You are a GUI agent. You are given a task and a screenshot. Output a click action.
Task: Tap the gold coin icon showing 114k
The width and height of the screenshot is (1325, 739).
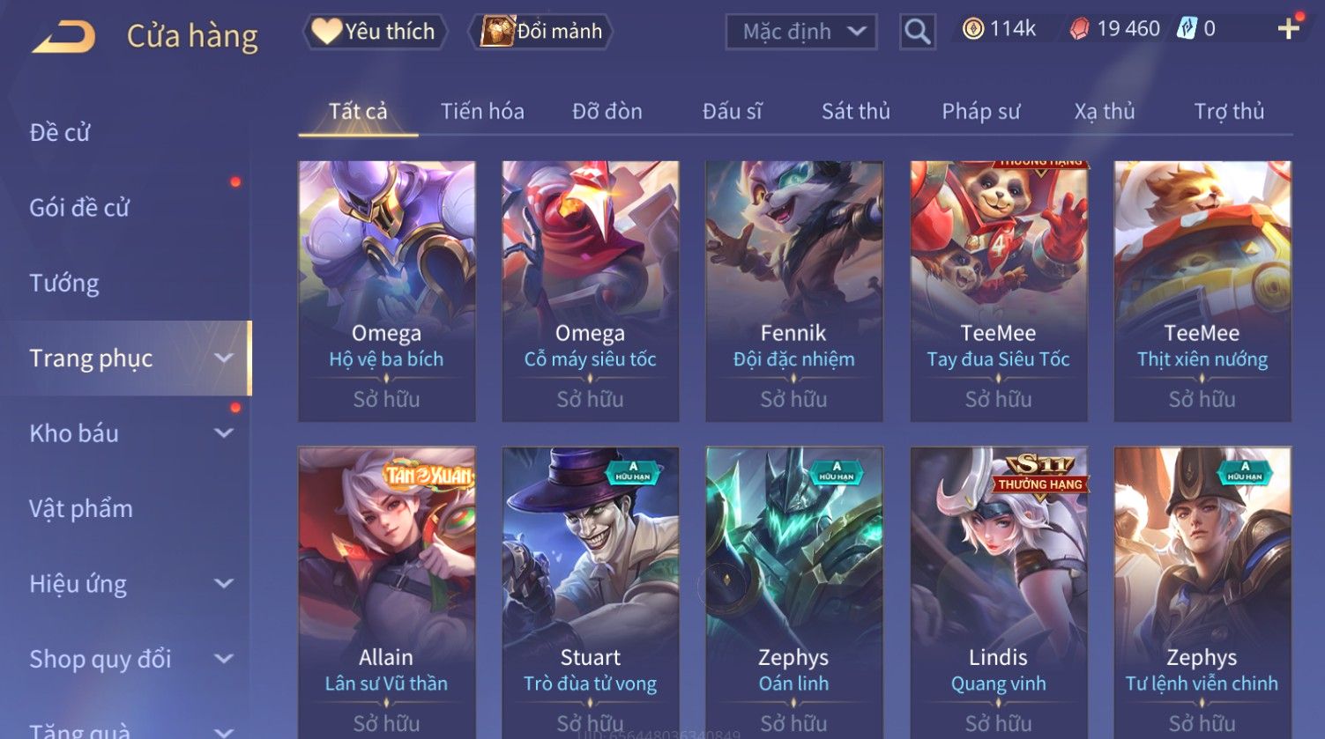[972, 29]
